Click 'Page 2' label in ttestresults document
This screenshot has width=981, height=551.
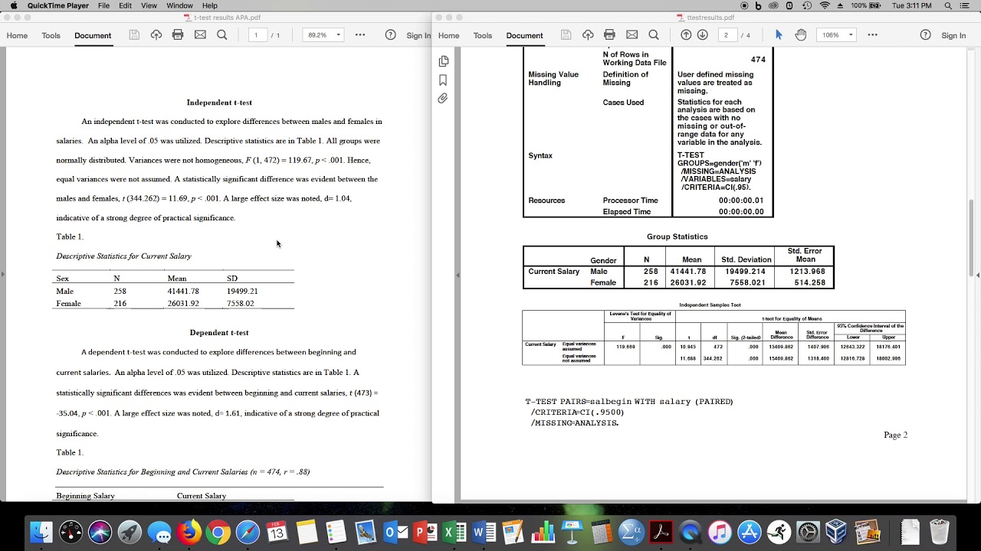[x=895, y=435]
